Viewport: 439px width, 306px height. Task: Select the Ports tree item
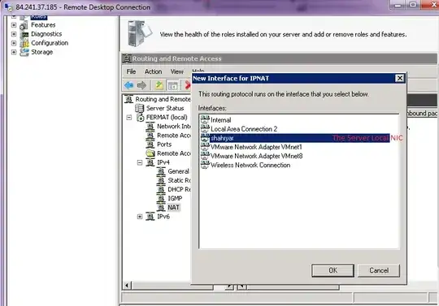coord(164,144)
